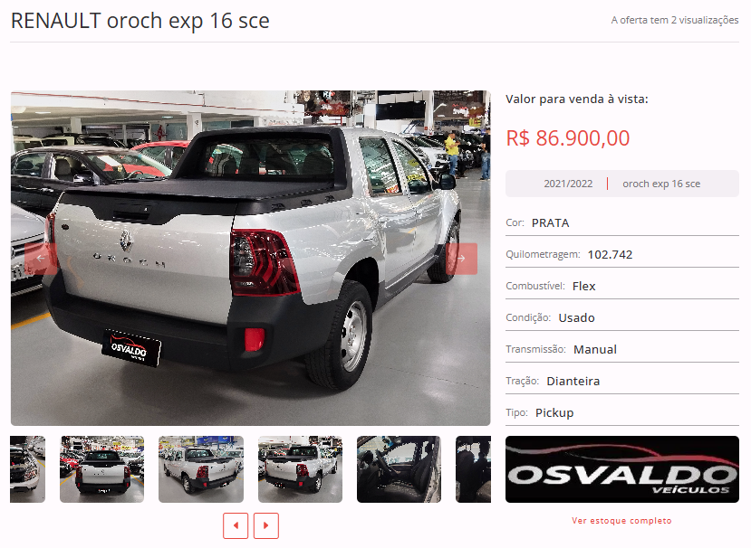This screenshot has height=548, width=751.
Task: Advance to next photo with right arrow overlay
Action: 461,259
